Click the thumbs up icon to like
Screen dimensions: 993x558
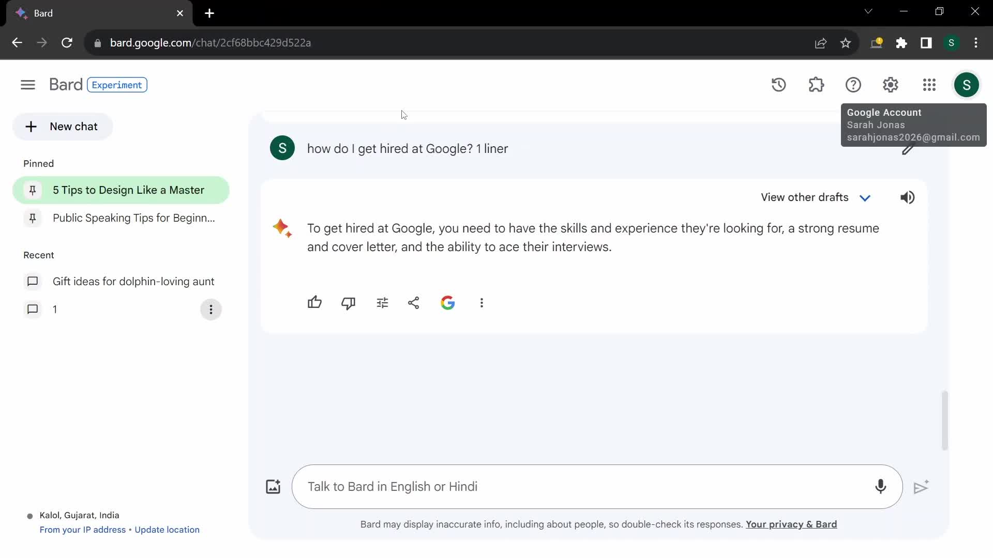click(x=314, y=302)
